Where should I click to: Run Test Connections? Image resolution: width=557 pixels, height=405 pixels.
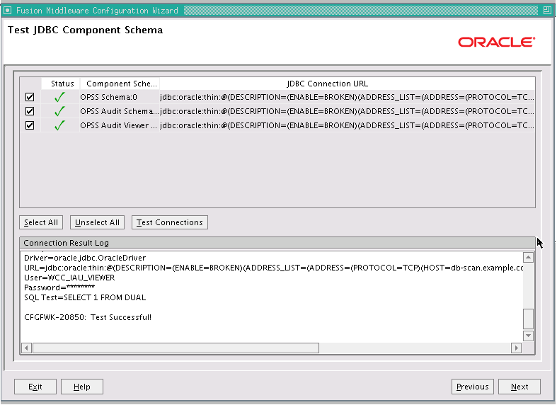pos(169,222)
